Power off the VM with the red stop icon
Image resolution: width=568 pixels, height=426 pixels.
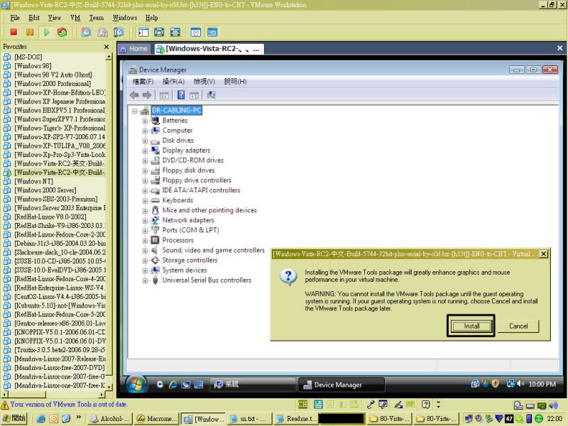tap(13, 32)
